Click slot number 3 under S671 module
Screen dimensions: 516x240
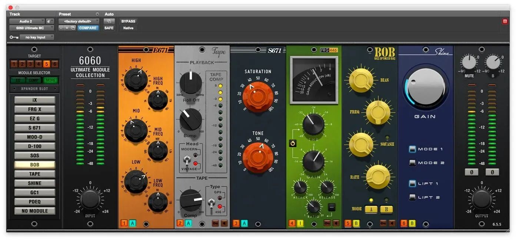pyautogui.click(x=236, y=223)
